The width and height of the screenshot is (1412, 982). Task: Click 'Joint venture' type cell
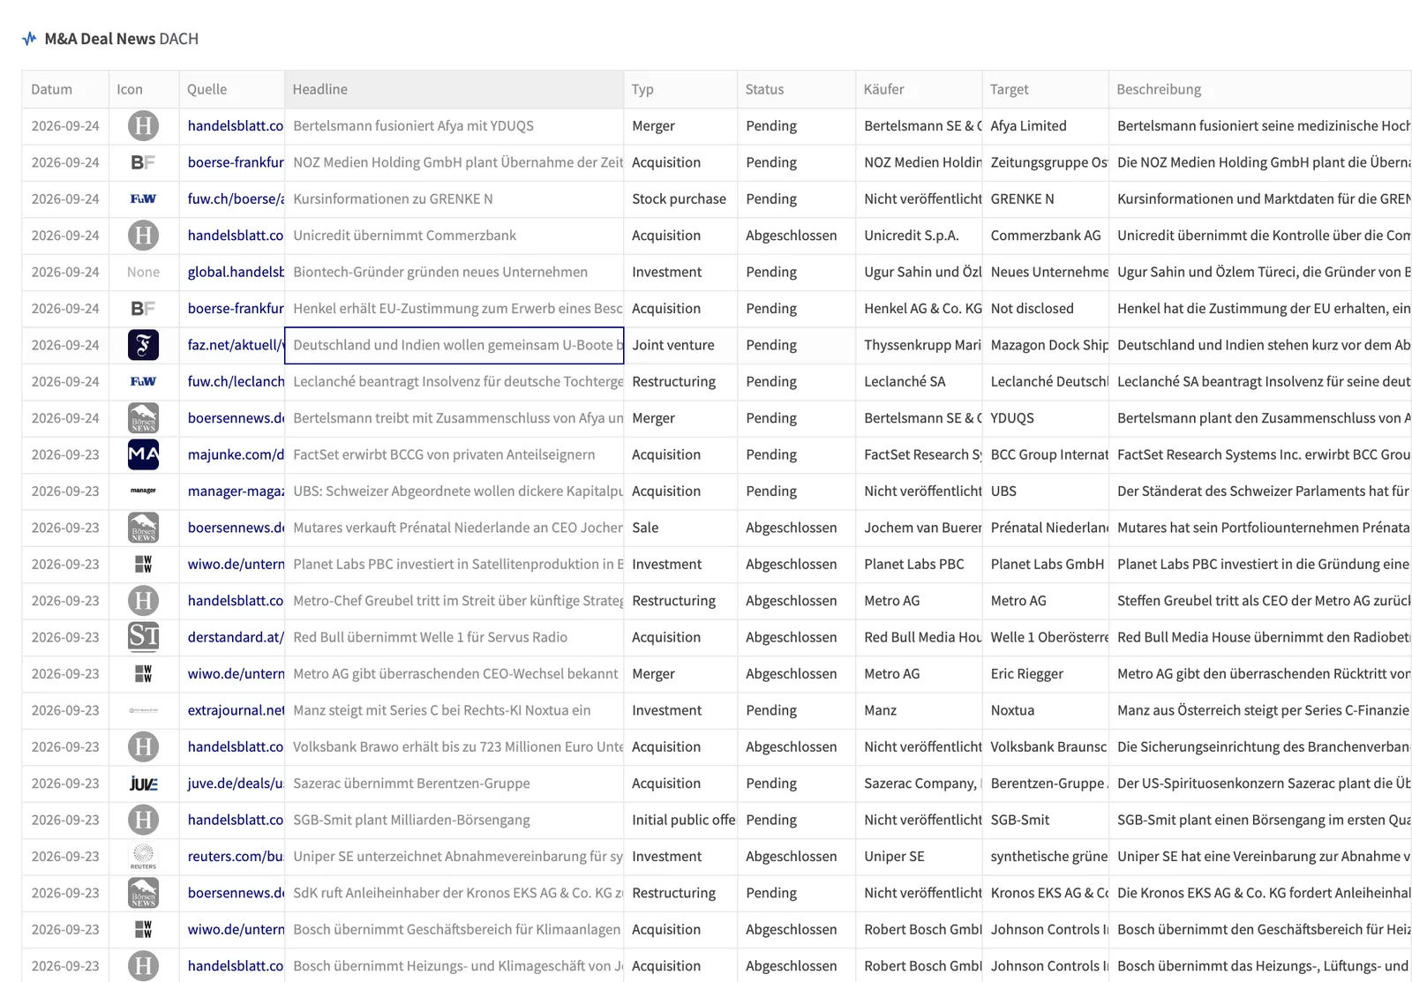coord(680,345)
